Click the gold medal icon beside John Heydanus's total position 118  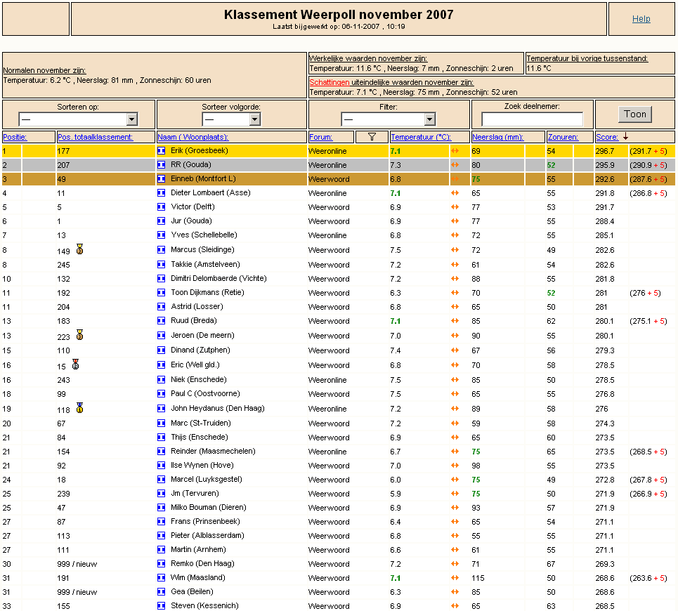coord(79,407)
